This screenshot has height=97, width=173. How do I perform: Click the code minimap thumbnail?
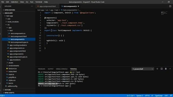pyautogui.click(x=164, y=13)
